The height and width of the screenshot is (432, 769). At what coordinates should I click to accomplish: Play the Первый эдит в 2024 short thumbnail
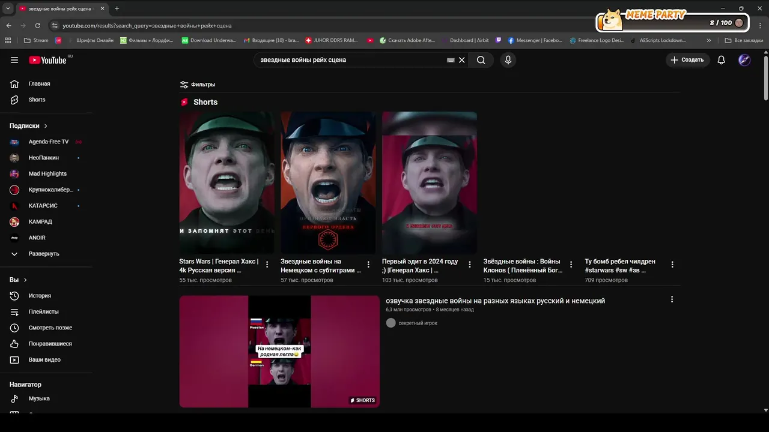click(x=430, y=183)
